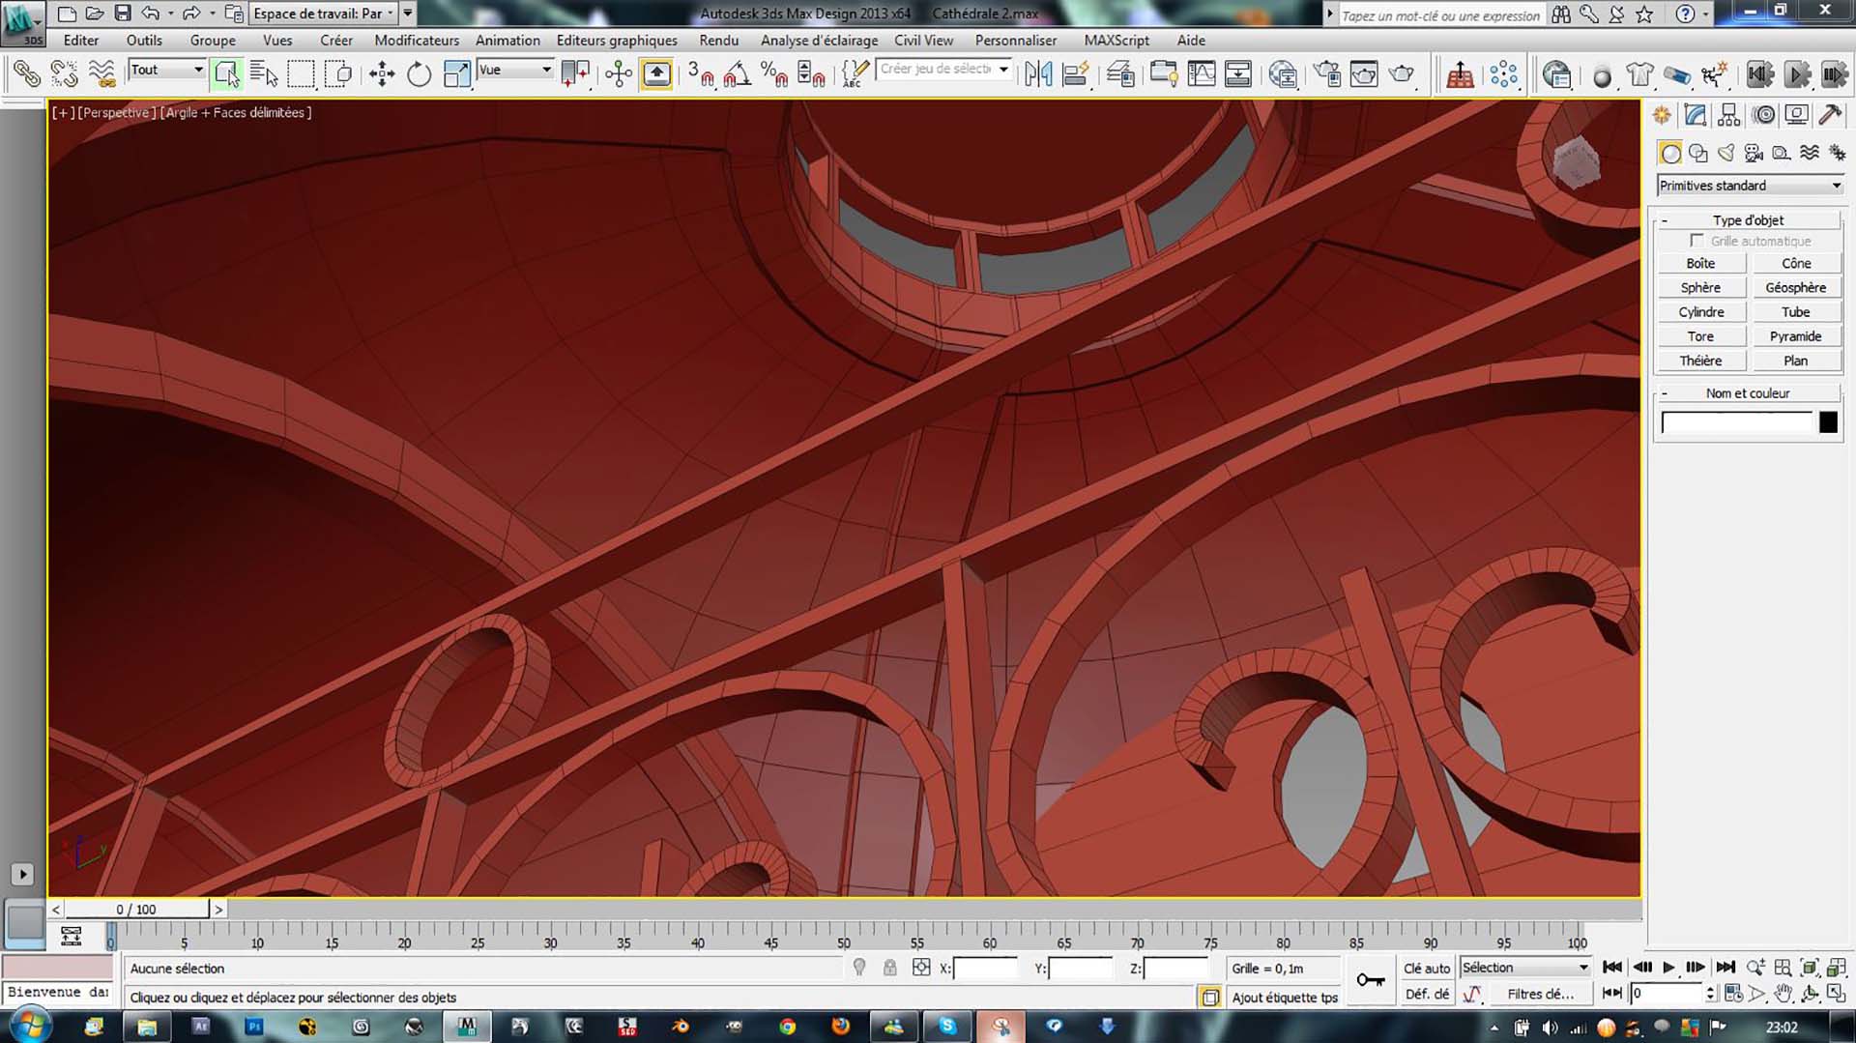This screenshot has width=1856, height=1043.
Task: Click the Render Production teapot icon
Action: pyautogui.click(x=1401, y=74)
